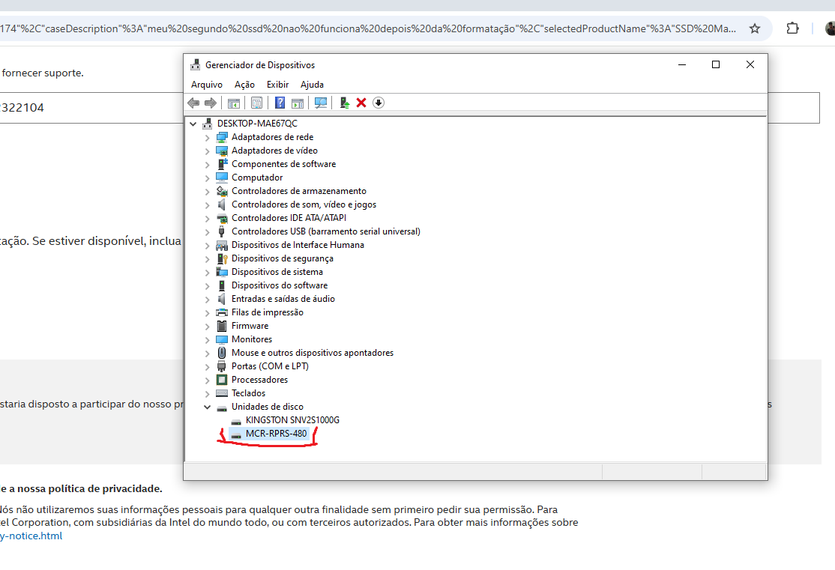Close the Gerenciador de Dispositivos window
This screenshot has width=835, height=570.
(750, 65)
